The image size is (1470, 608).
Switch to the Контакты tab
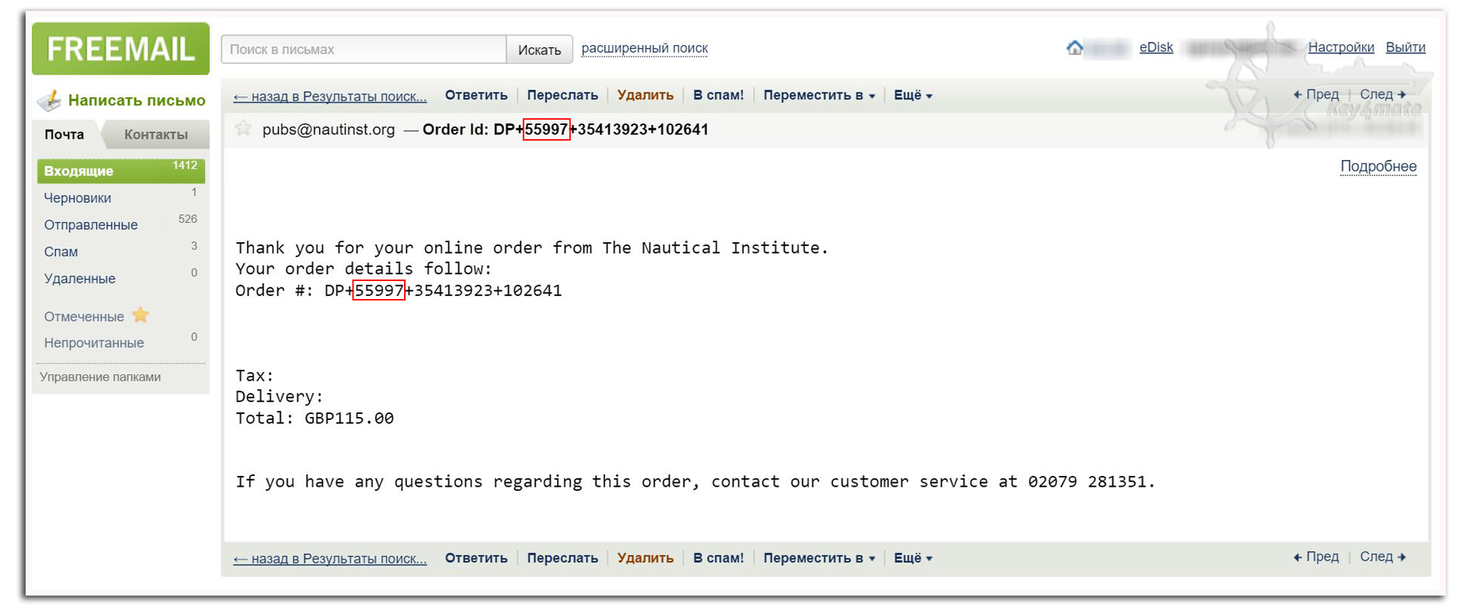155,134
